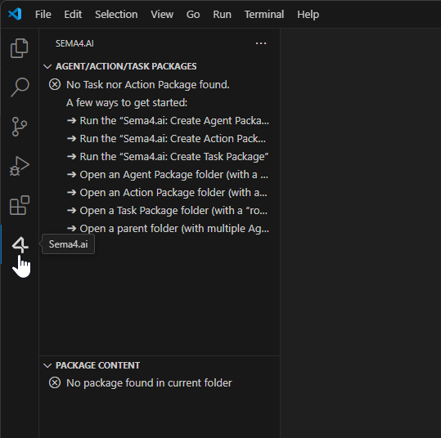
Task: Select Open an Action Package folder row
Action: [x=160, y=193]
